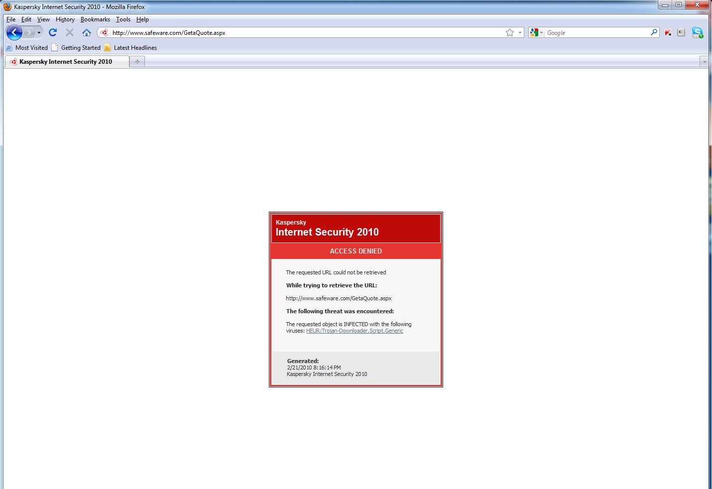Bookmark this page with the star icon

(x=510, y=32)
